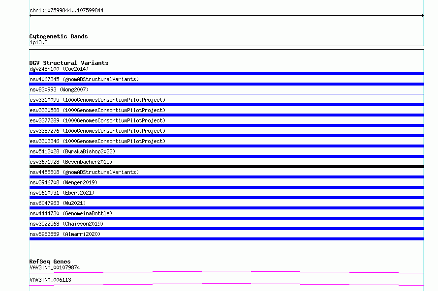The height and width of the screenshot is (291, 438).
Task: Open nsv5953659 (Almarri2020) label
Action: tap(65, 234)
